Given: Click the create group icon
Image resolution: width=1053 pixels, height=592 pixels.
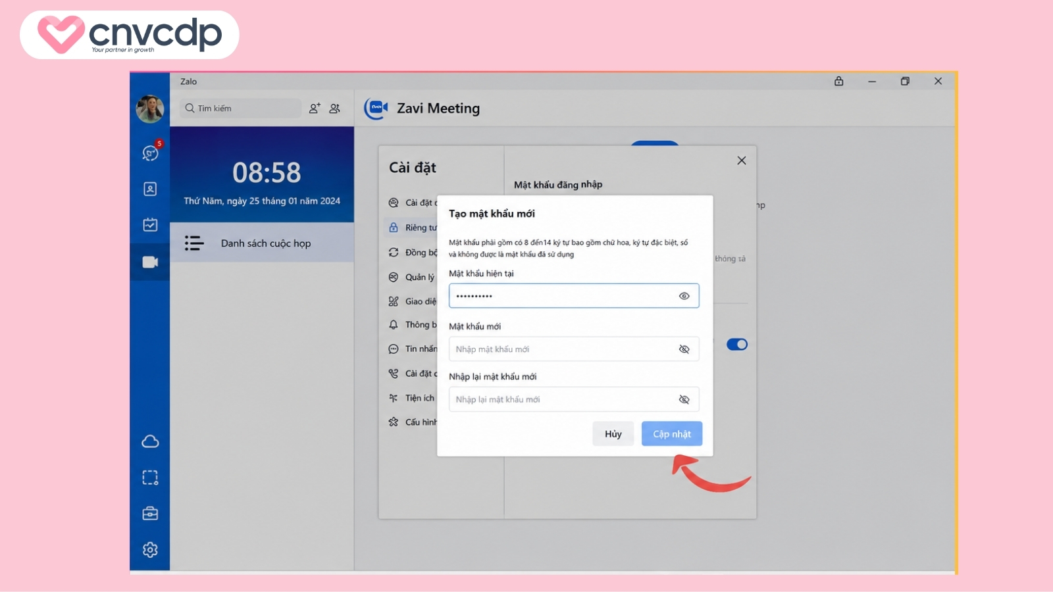Looking at the screenshot, I should point(335,108).
